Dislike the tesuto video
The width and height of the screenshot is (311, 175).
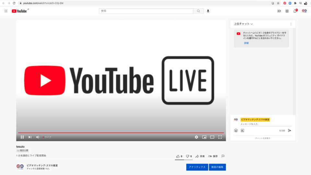pyautogui.click(x=189, y=156)
